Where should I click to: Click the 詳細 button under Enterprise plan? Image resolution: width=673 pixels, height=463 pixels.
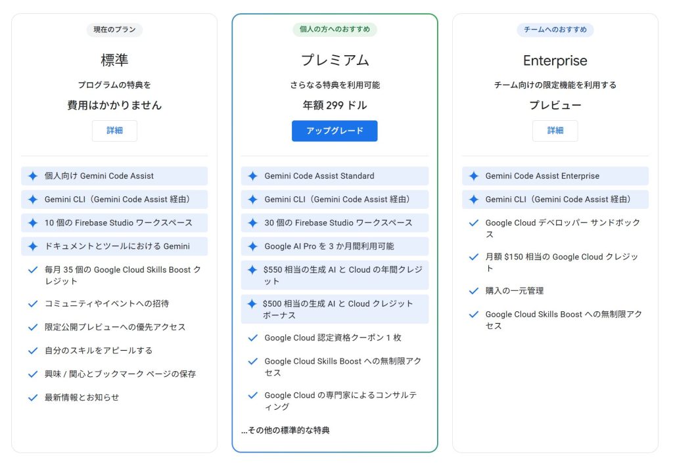click(555, 131)
